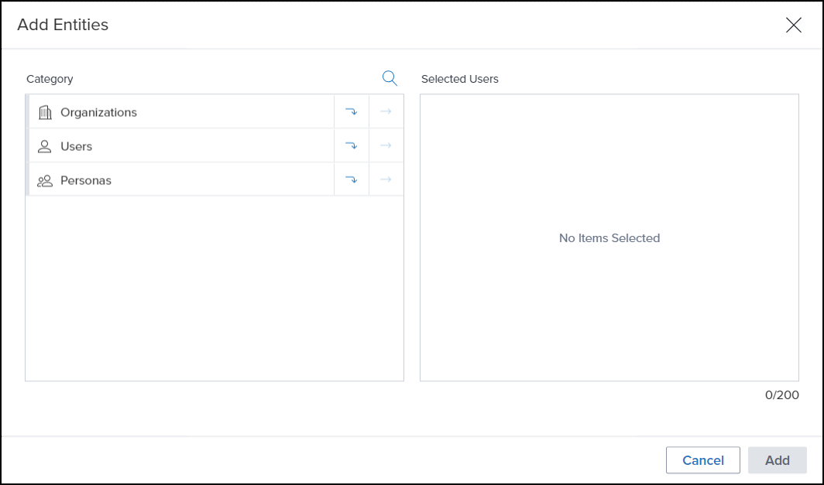Click the search magnifier icon above the category list
824x485 pixels.
click(390, 78)
